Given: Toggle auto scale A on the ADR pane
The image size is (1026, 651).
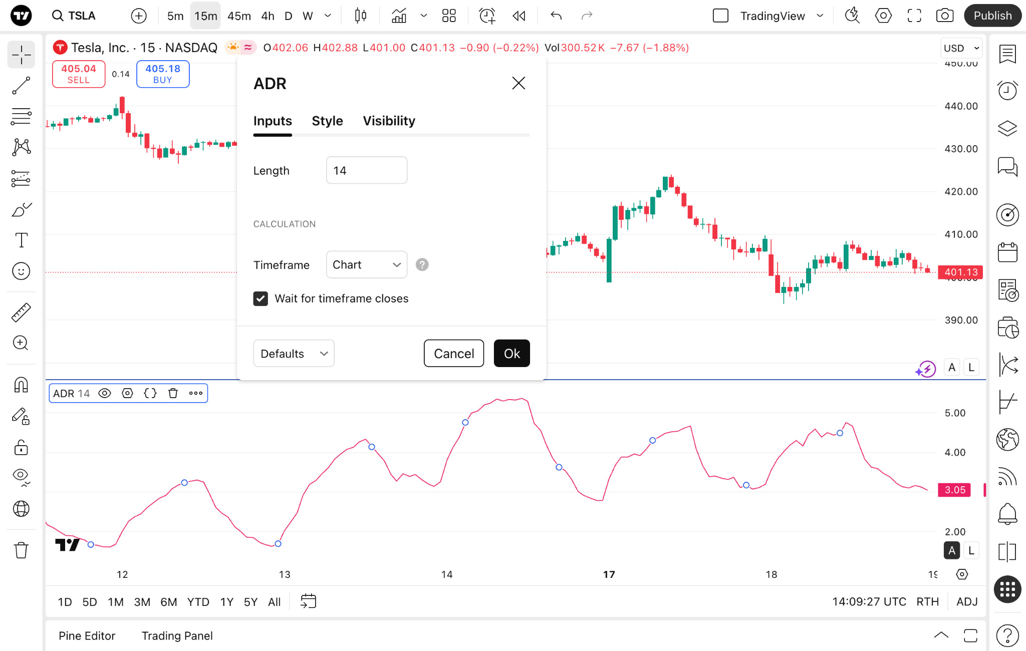Looking at the screenshot, I should (x=951, y=550).
